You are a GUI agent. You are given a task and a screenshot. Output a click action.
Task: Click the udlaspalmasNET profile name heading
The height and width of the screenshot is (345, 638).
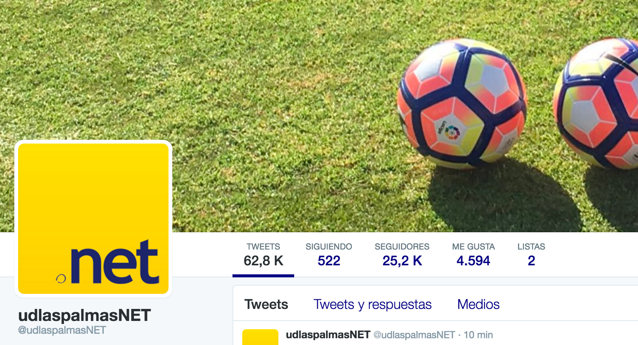[85, 315]
